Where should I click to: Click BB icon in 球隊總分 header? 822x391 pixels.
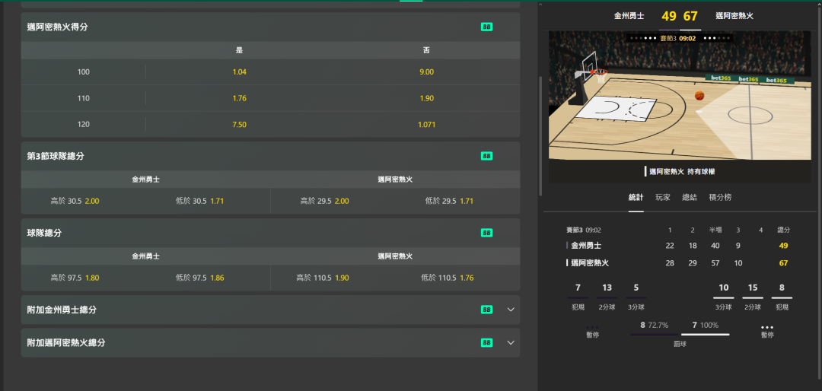pos(486,233)
